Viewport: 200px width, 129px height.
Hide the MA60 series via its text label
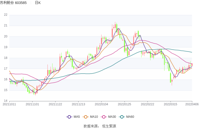tap(130, 117)
